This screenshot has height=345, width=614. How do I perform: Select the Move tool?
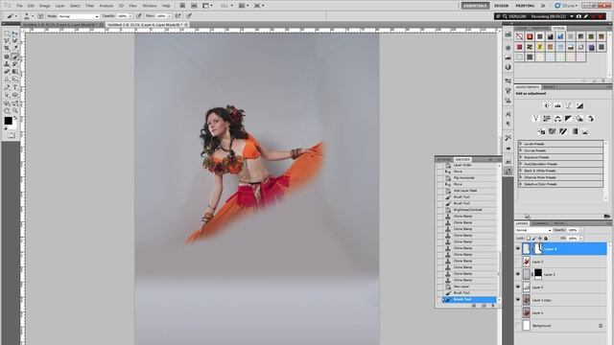[15, 34]
